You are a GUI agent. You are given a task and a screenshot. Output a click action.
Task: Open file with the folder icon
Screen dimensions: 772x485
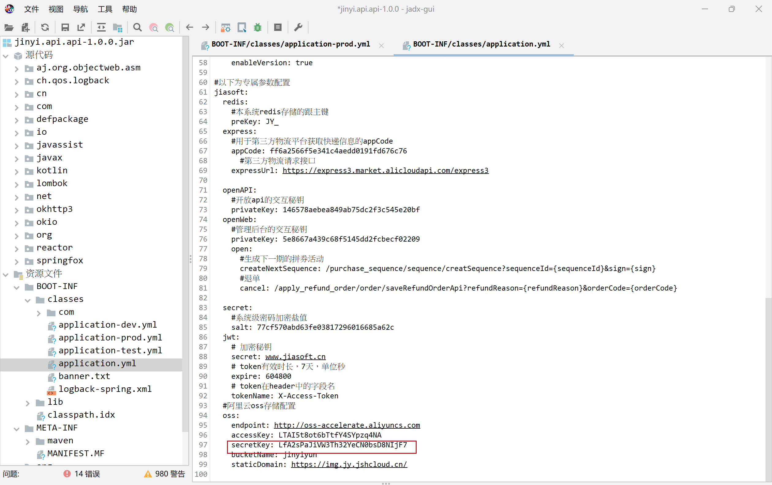(9, 28)
